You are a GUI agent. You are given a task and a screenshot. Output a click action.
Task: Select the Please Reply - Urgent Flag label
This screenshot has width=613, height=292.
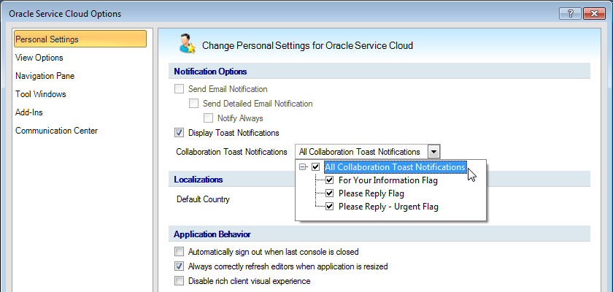[x=388, y=207]
